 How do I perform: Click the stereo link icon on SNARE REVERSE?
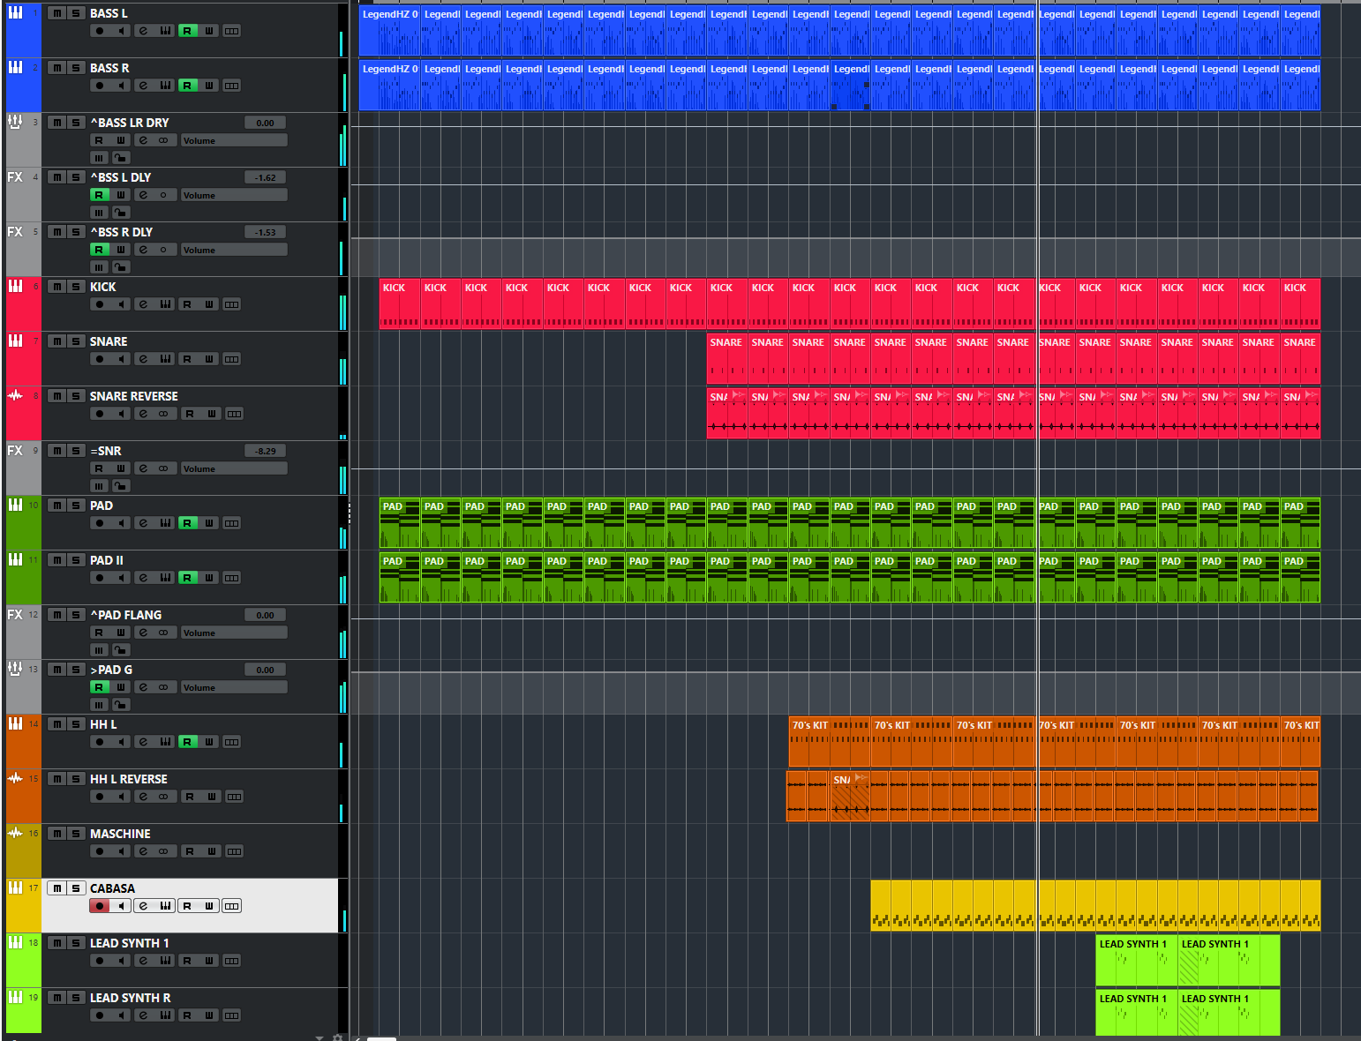(163, 414)
